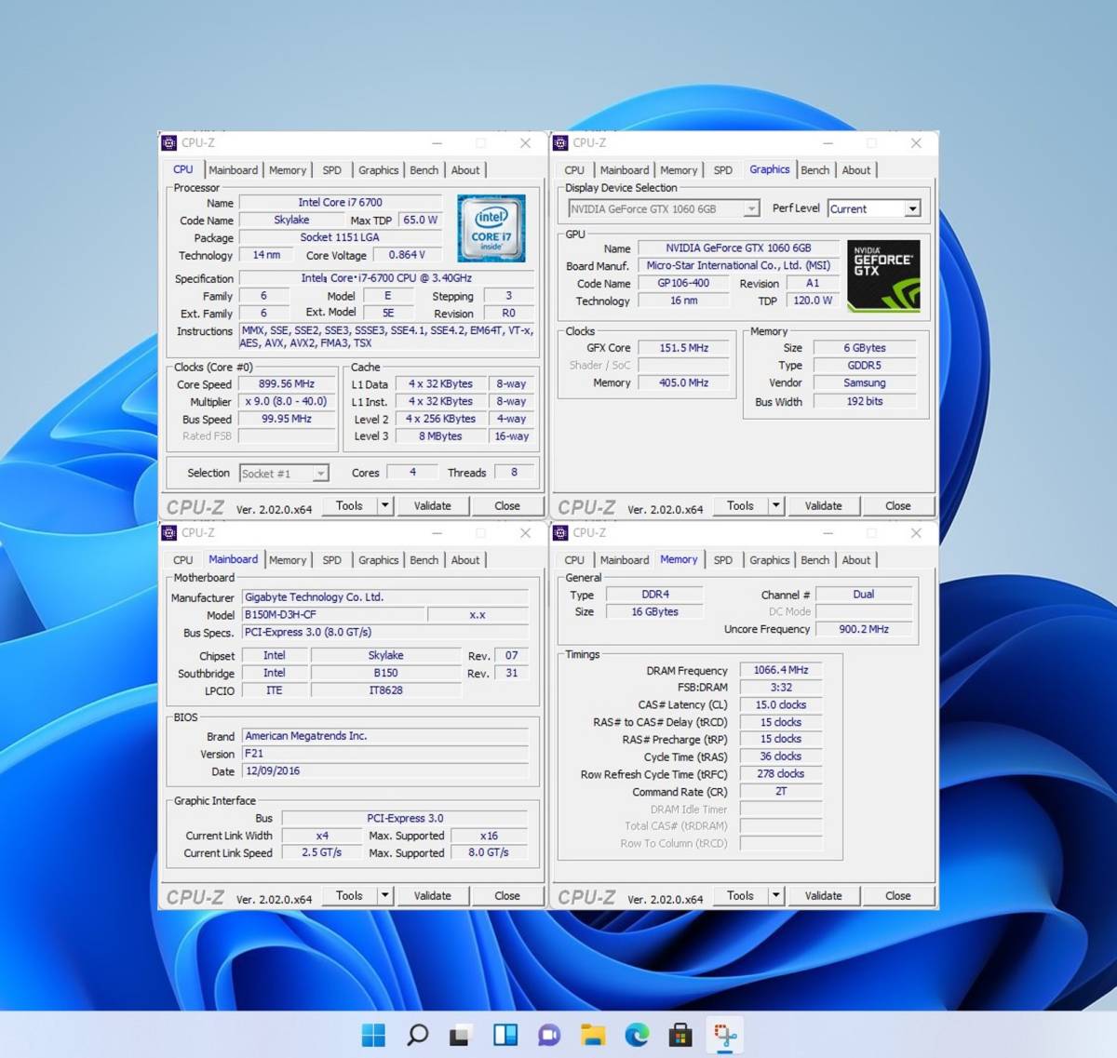1117x1058 pixels.
Task: Click the GPU name field GTX 1060 6GB
Action: coord(738,248)
